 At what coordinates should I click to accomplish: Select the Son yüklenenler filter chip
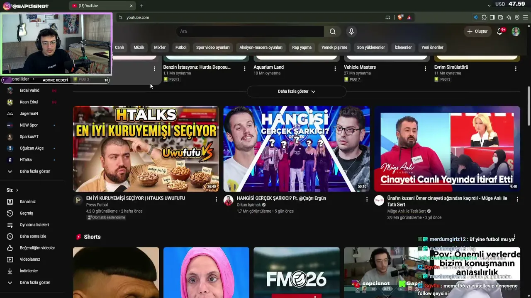click(x=371, y=48)
